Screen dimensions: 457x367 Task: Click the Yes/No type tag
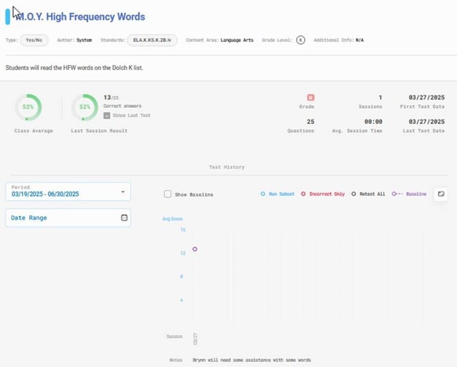[x=34, y=40]
